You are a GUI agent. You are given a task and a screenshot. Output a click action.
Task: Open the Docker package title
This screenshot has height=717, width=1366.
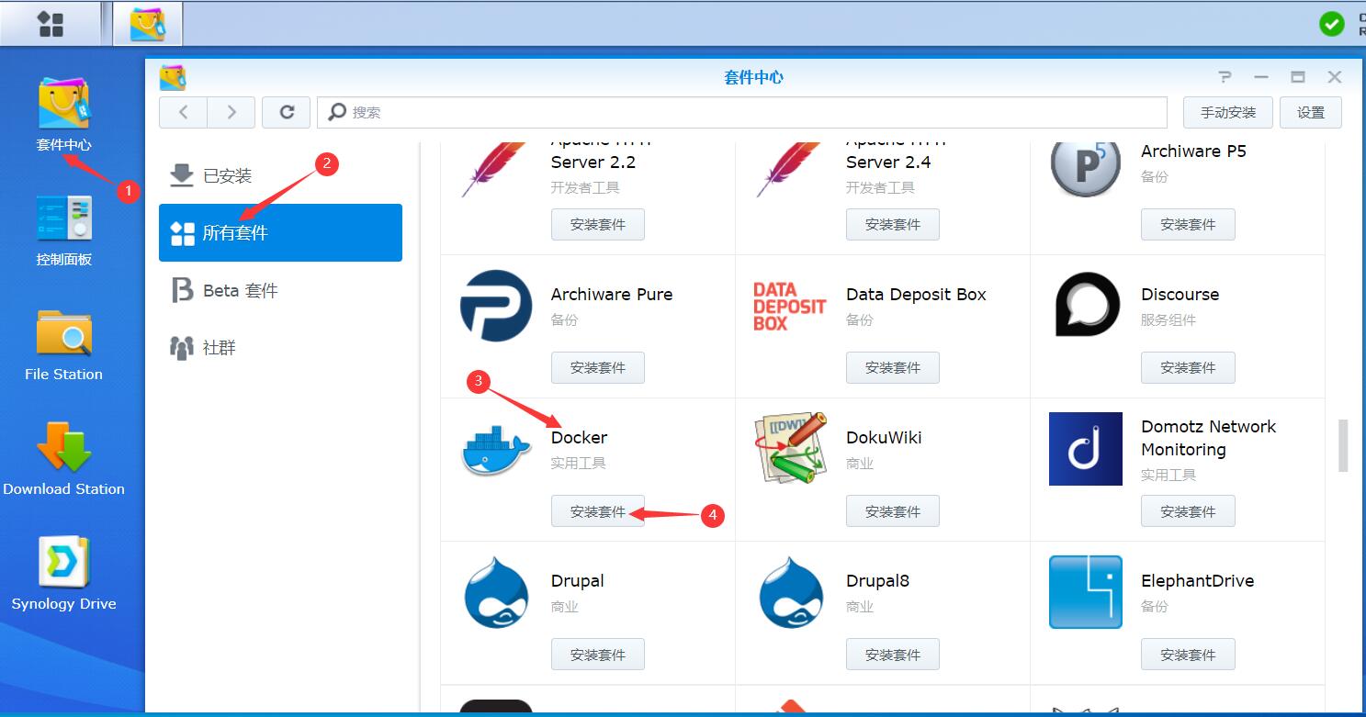point(579,438)
